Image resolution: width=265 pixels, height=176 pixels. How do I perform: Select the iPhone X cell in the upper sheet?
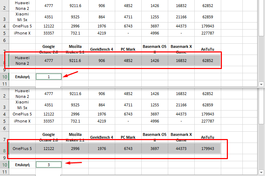pos(22,33)
